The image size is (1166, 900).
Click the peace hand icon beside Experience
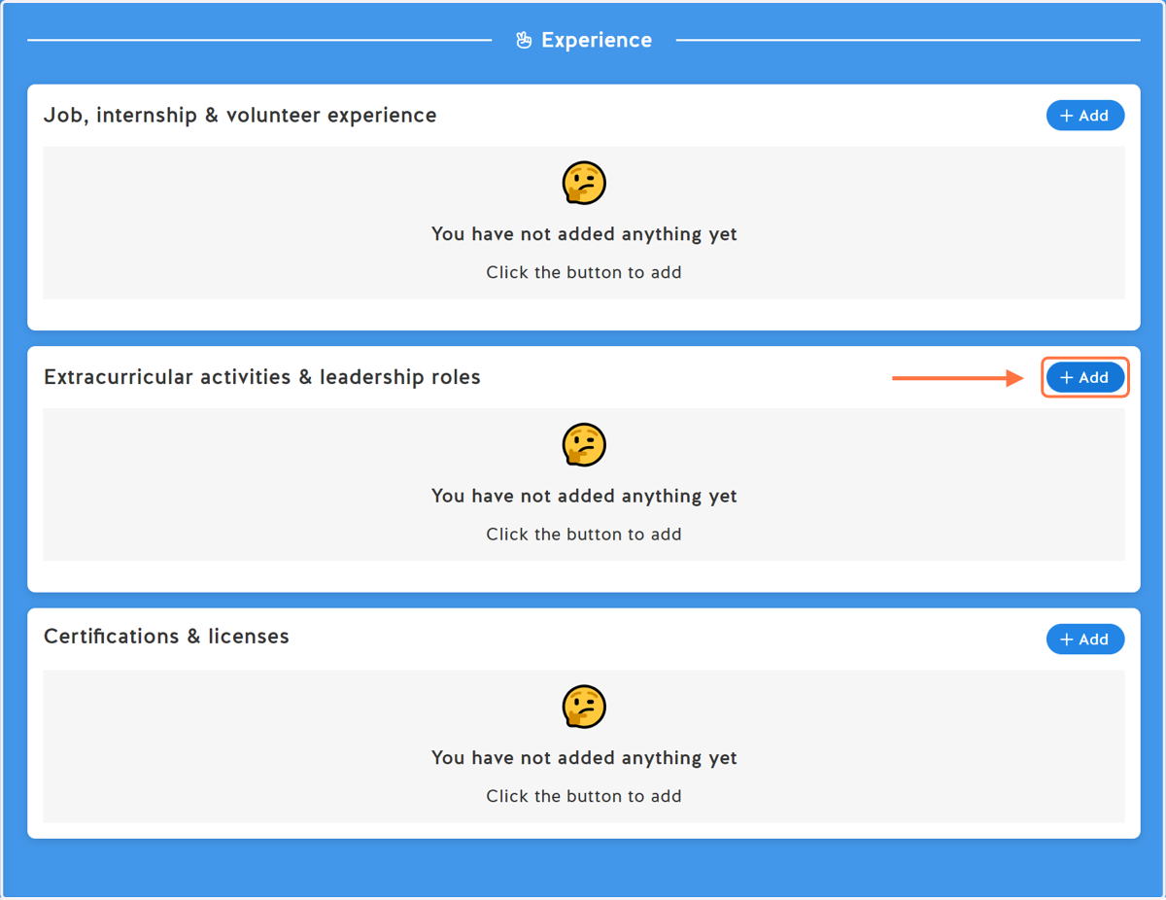524,40
